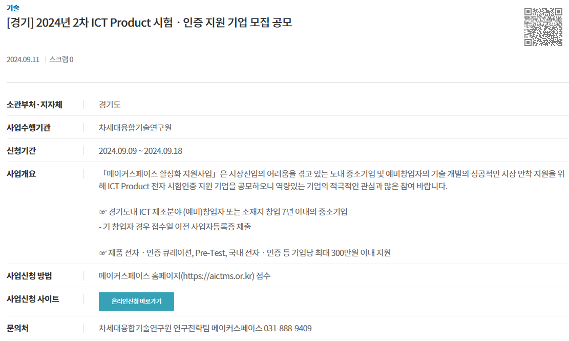Select the 사업신청 사이트 row label
Screen dimensions: 569x341
pyautogui.click(x=33, y=299)
